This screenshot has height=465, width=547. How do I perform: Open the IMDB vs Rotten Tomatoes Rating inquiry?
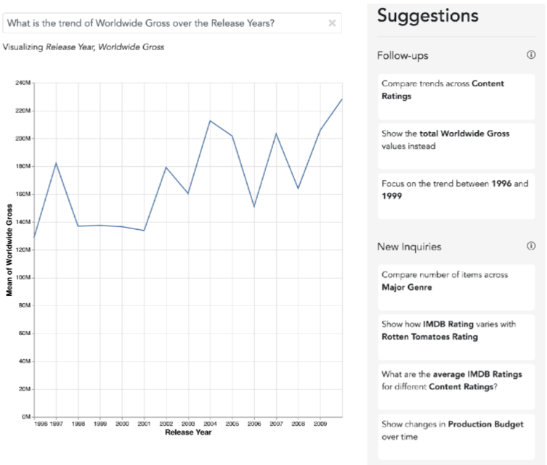pyautogui.click(x=456, y=332)
